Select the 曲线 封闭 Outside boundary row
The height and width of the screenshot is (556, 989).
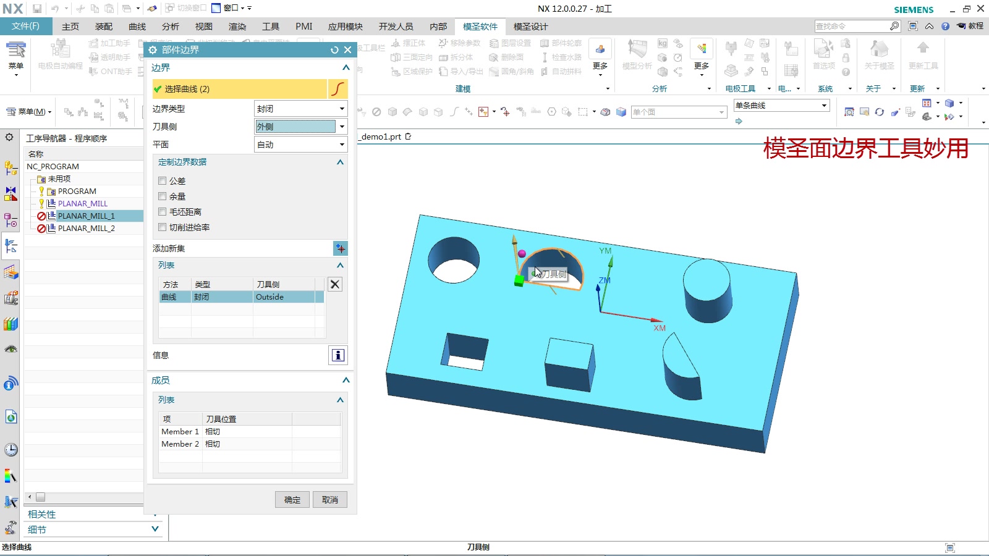click(x=242, y=297)
